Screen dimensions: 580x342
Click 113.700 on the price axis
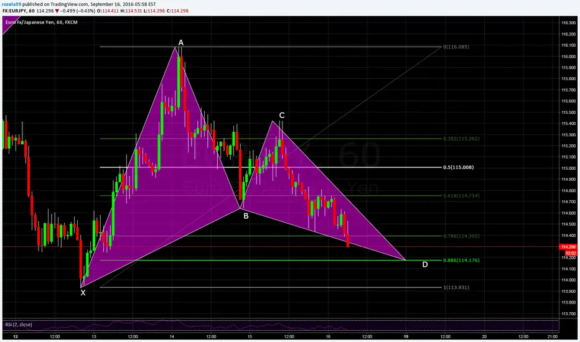pyautogui.click(x=569, y=313)
